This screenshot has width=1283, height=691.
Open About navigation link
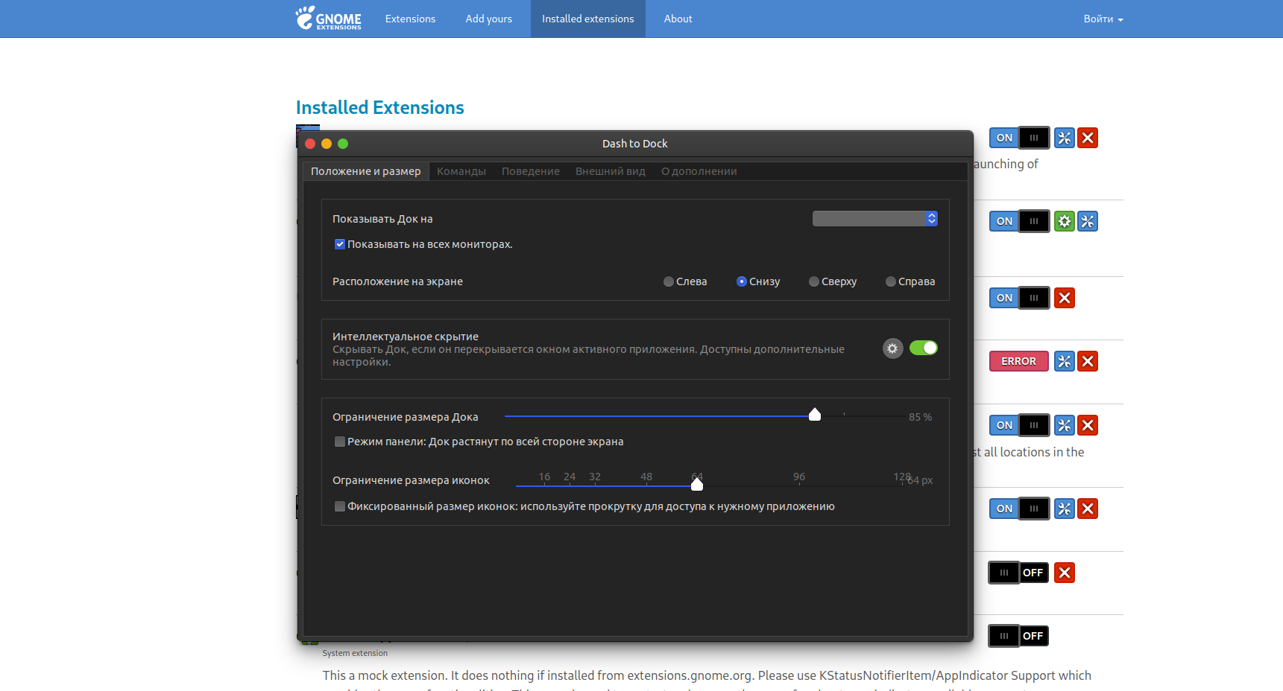678,19
